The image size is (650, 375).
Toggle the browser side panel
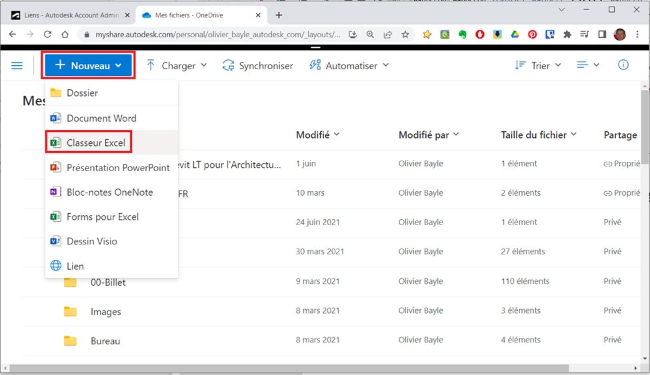602,35
